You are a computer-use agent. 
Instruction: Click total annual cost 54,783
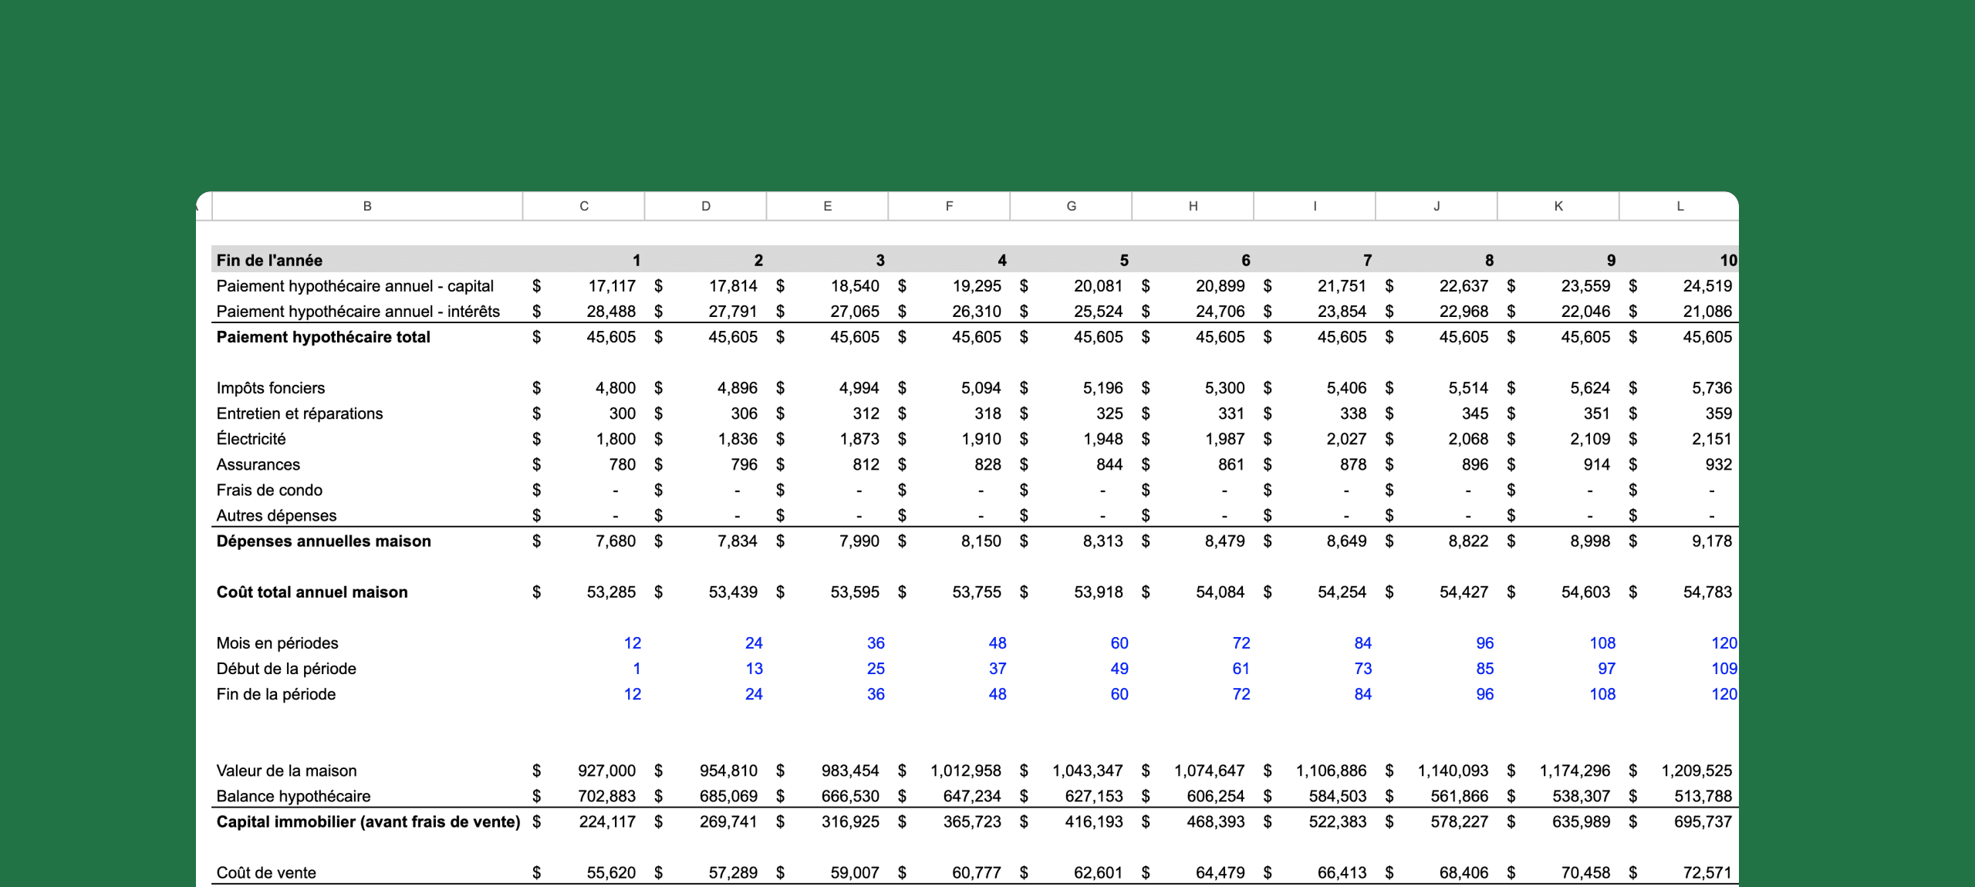(x=1707, y=592)
